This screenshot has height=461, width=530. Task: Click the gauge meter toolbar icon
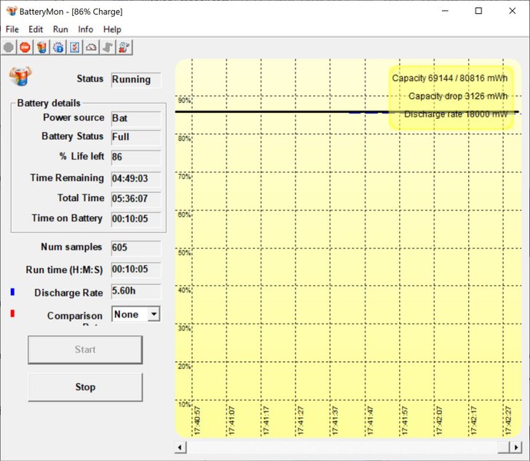tap(91, 47)
